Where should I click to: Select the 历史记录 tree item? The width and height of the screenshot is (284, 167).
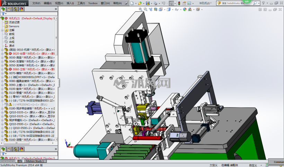point(14,22)
